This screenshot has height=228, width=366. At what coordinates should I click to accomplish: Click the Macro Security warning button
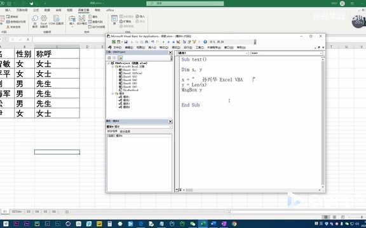point(13,27)
